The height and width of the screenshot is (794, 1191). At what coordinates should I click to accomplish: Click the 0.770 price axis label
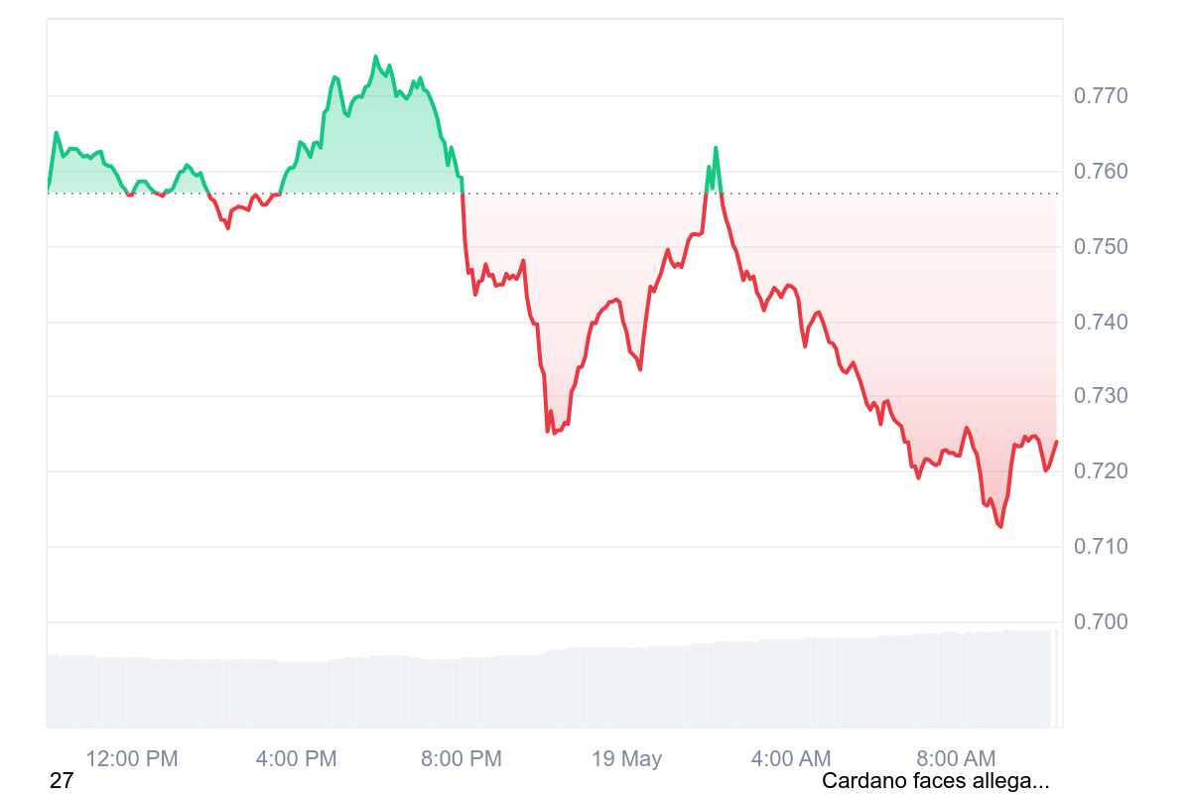(x=1101, y=96)
